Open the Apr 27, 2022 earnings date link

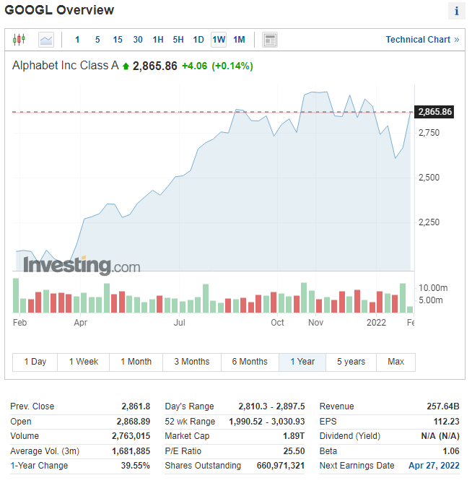click(x=434, y=466)
